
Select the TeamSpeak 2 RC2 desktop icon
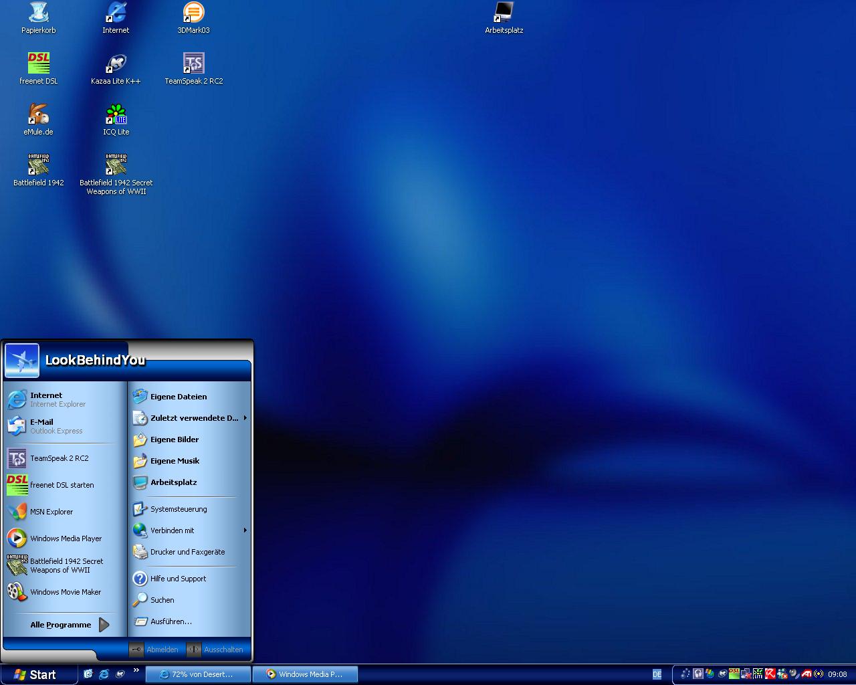click(x=193, y=69)
